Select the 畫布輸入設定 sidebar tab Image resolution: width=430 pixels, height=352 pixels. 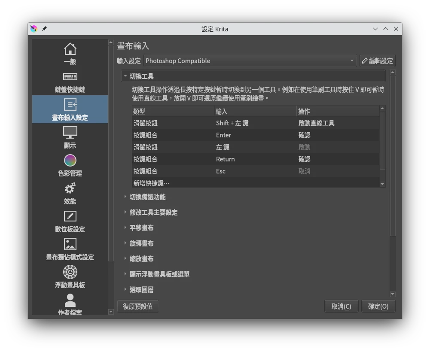pyautogui.click(x=70, y=109)
